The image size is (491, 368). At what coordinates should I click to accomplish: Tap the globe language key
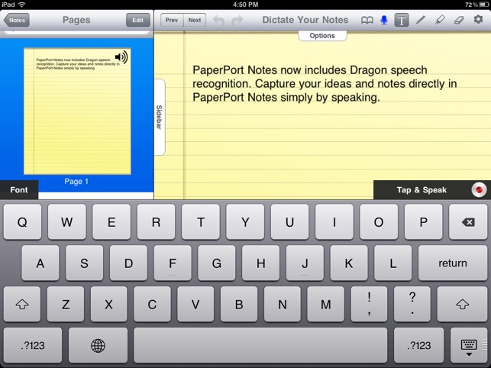98,345
